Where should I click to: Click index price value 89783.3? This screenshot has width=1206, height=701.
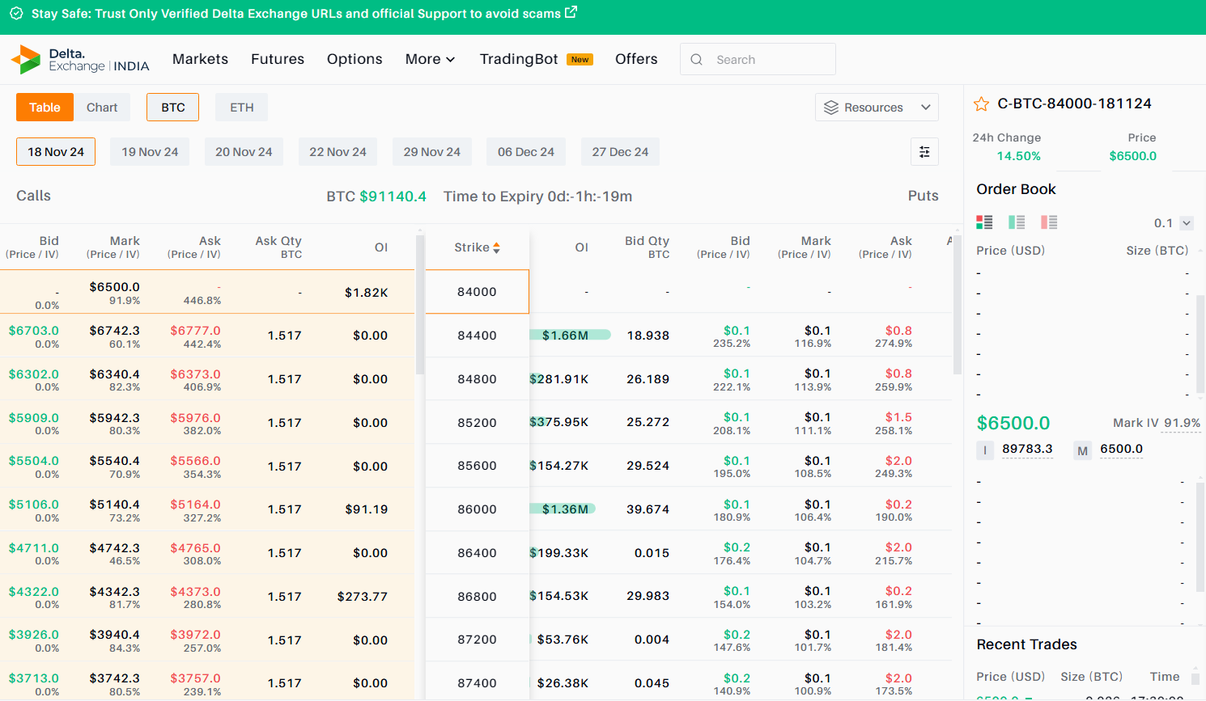pos(1027,449)
